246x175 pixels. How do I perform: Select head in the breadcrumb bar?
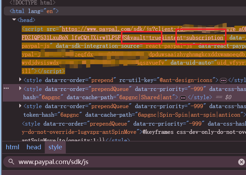pos(34,147)
